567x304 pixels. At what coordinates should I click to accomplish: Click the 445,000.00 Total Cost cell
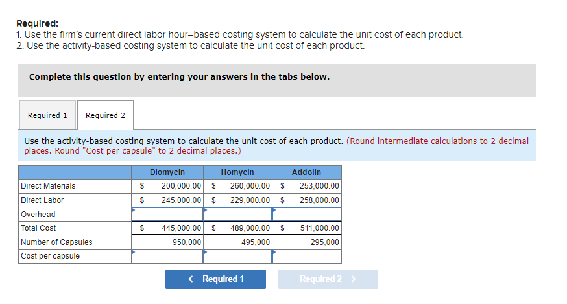pyautogui.click(x=167, y=228)
